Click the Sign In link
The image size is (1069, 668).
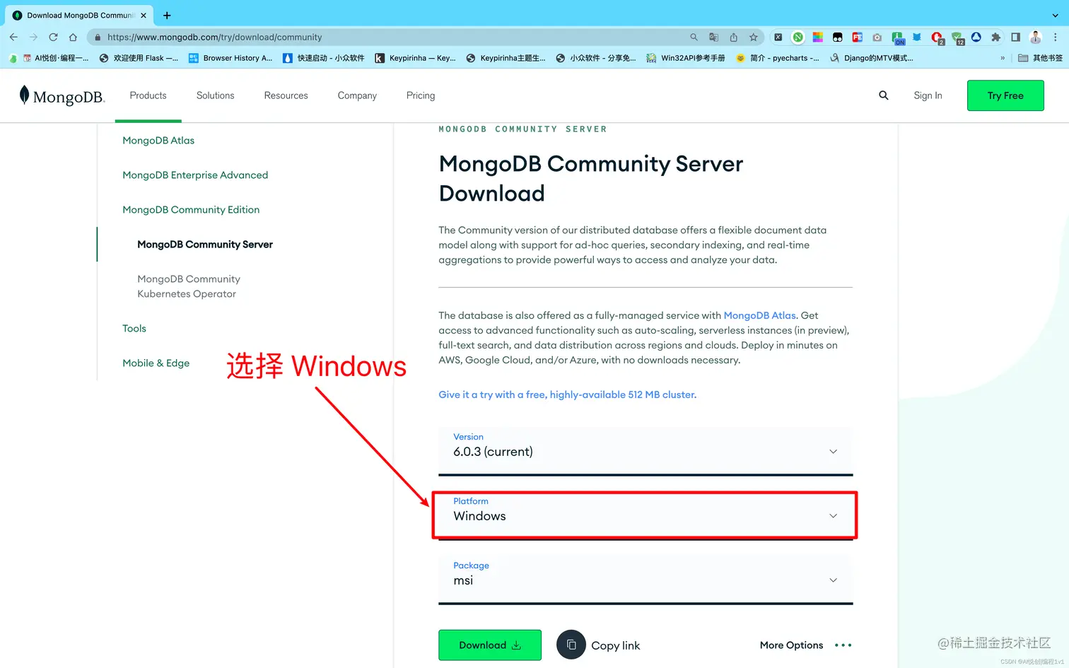[x=928, y=95]
